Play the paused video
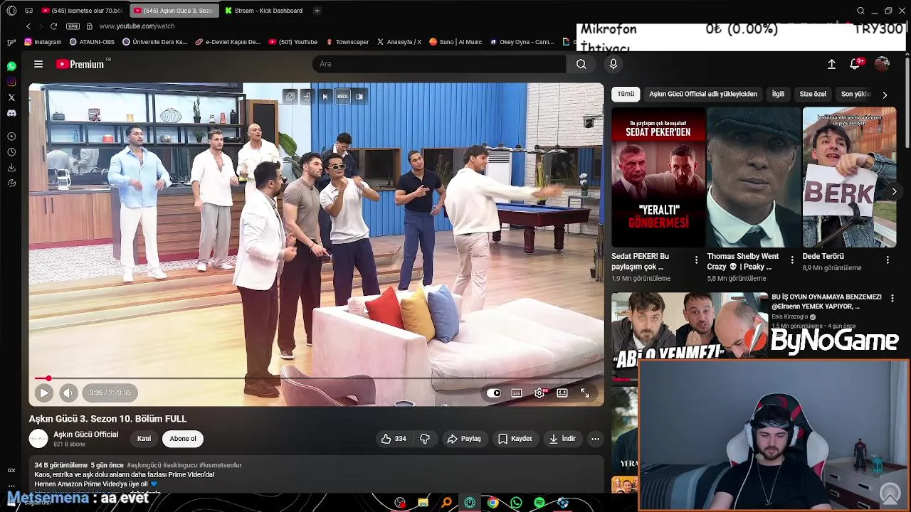Viewport: 911px width, 512px height. (x=43, y=393)
